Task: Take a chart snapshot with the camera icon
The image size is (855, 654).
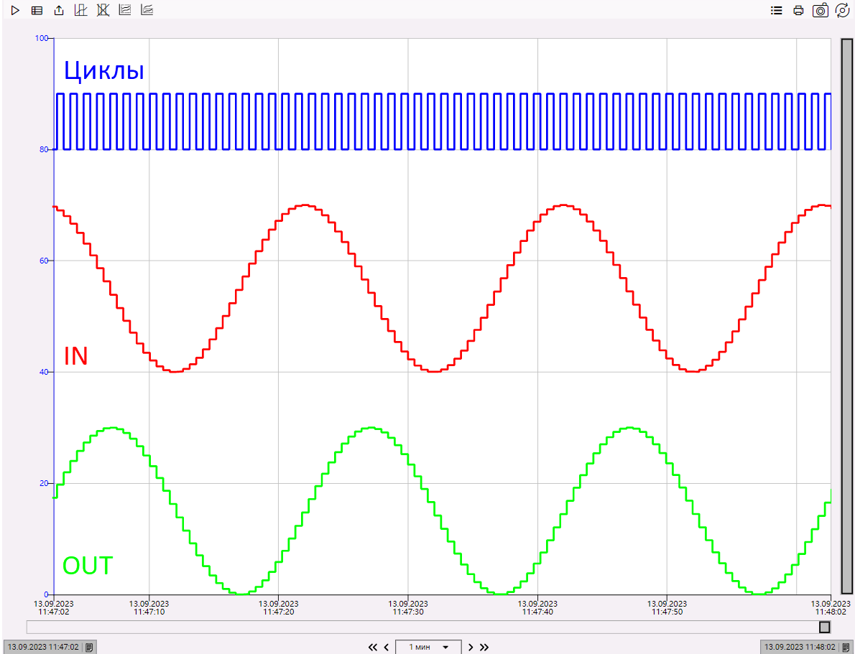Action: (821, 11)
